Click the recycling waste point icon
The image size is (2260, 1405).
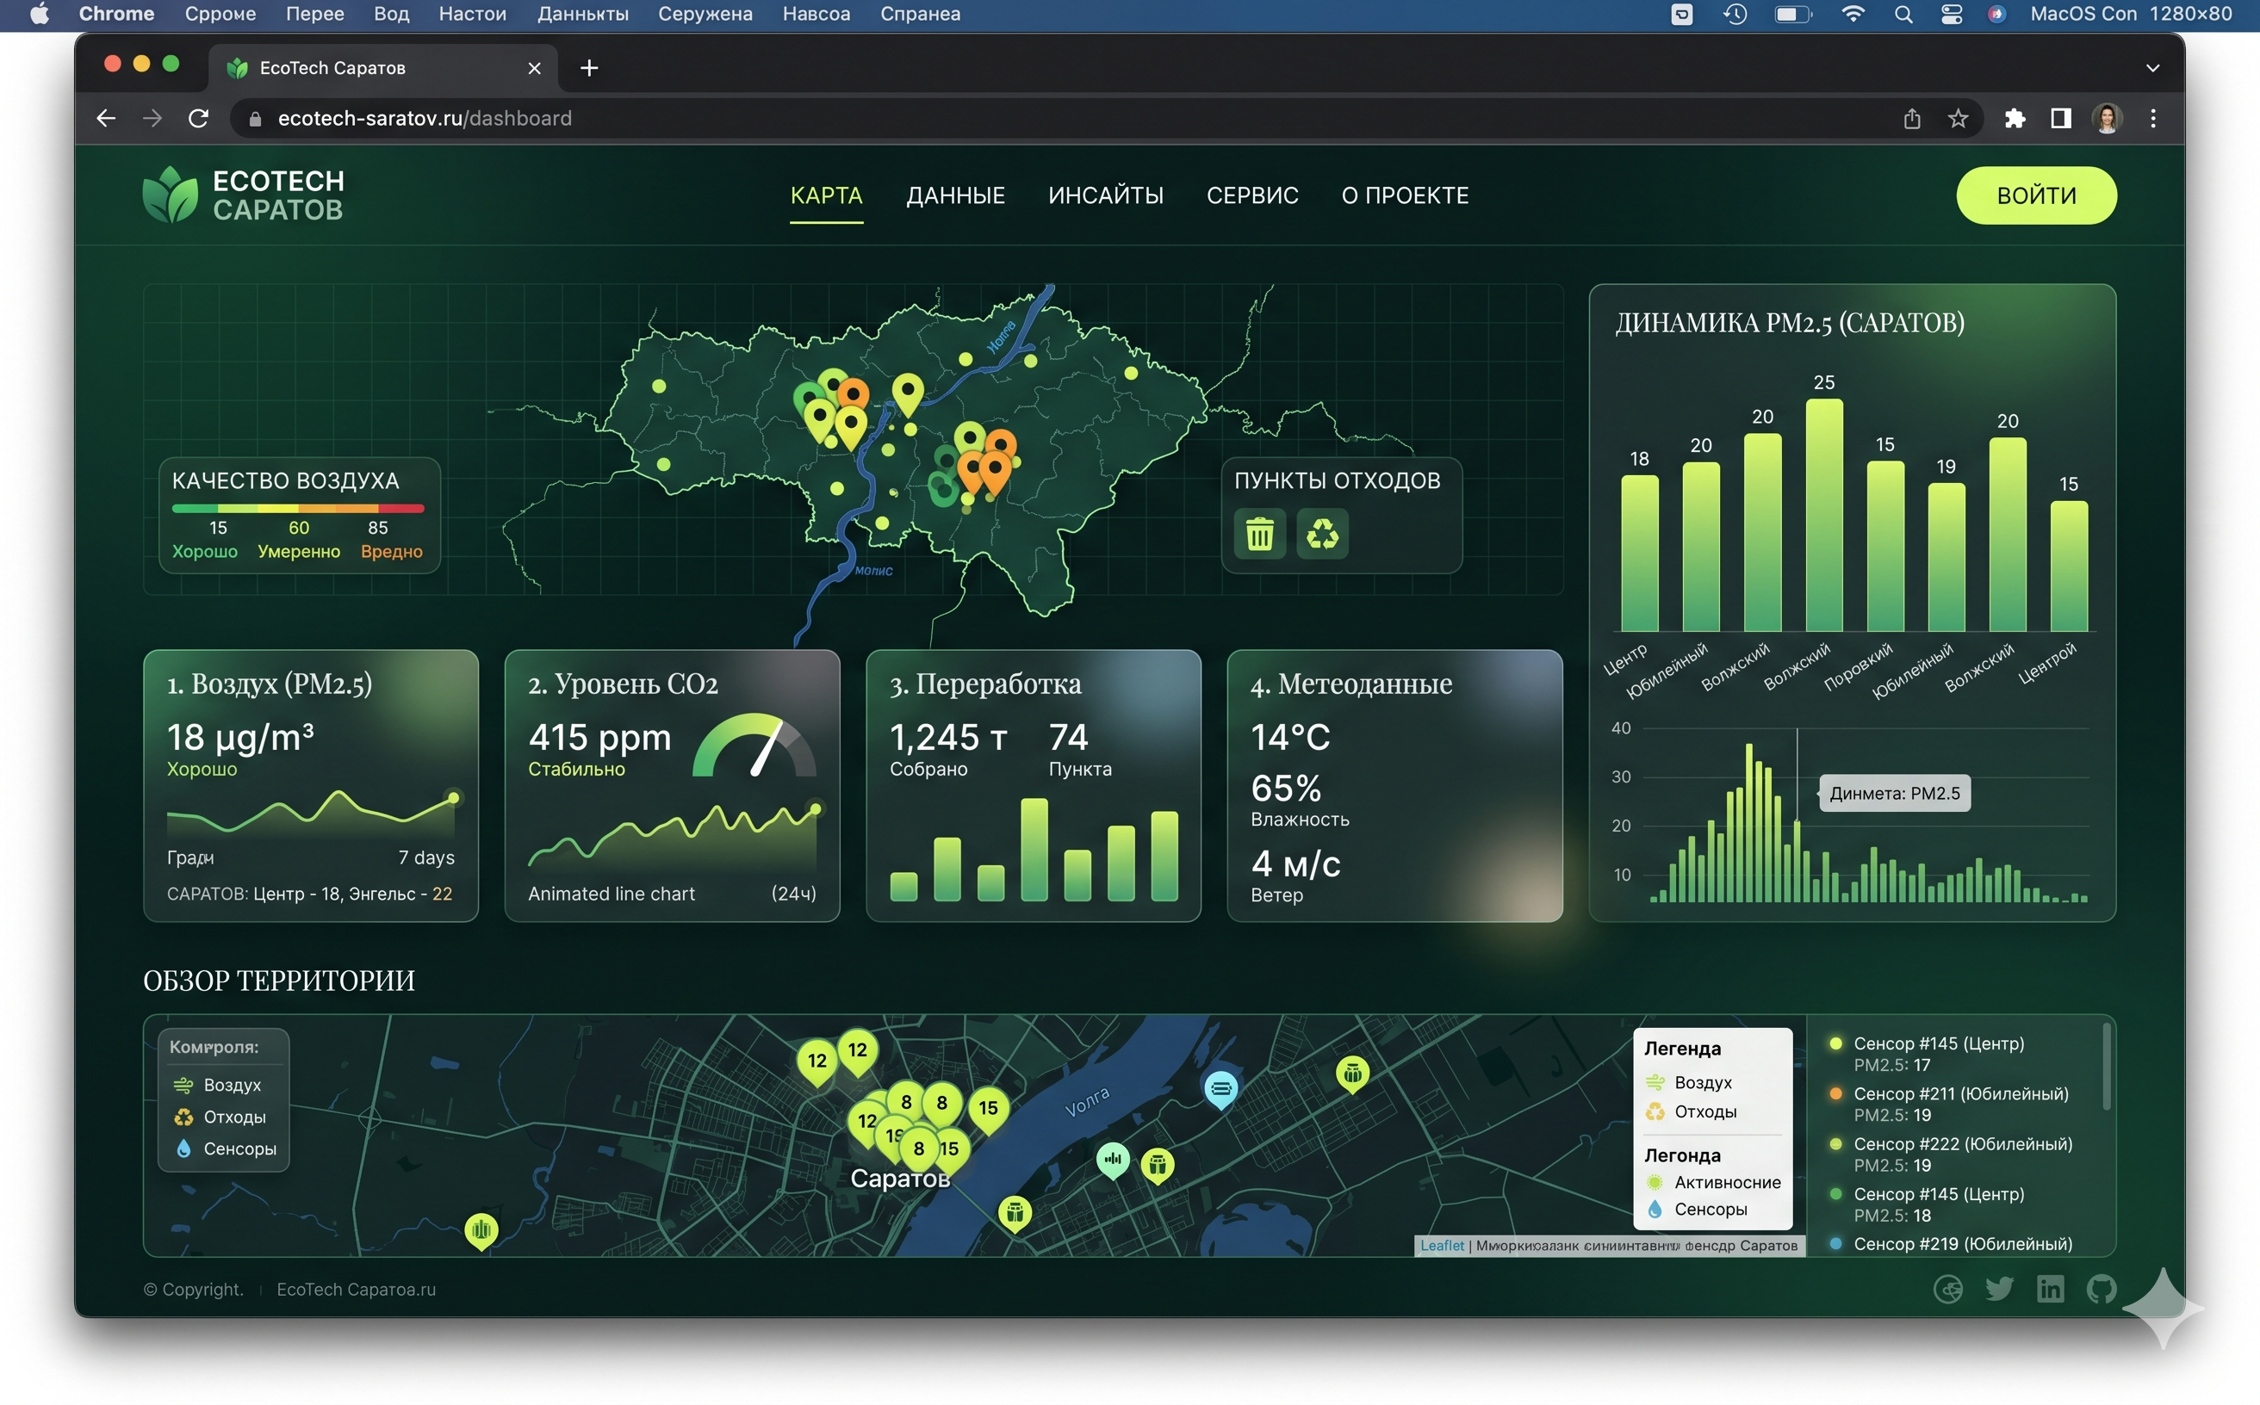click(1322, 534)
